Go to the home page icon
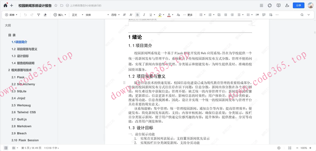The width and height of the screenshot is (316, 151). (x=6, y=6)
